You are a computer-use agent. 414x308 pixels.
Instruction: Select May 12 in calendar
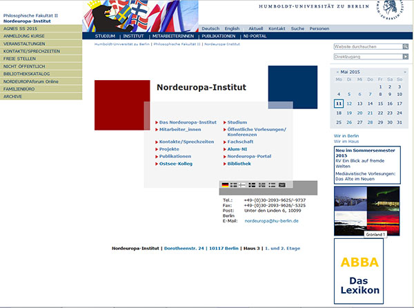click(349, 104)
